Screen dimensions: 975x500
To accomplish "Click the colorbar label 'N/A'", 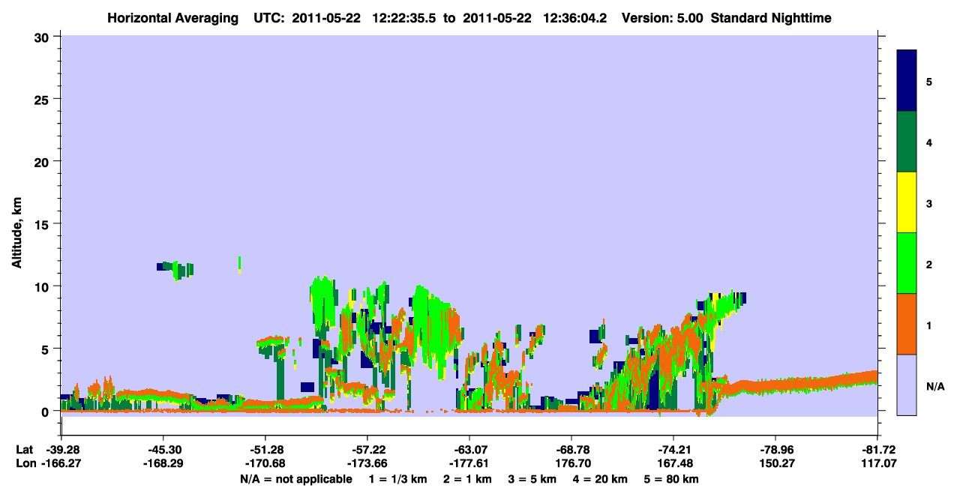I will pyautogui.click(x=935, y=387).
